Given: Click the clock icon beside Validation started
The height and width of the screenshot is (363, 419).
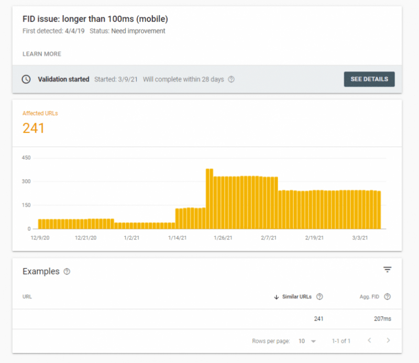Looking at the screenshot, I should click(x=26, y=79).
